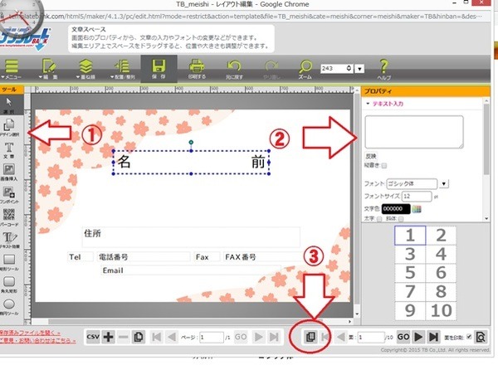Viewport: 498px width, 365px height.
Task: Open the ヘルプ help icon
Action: 383,66
